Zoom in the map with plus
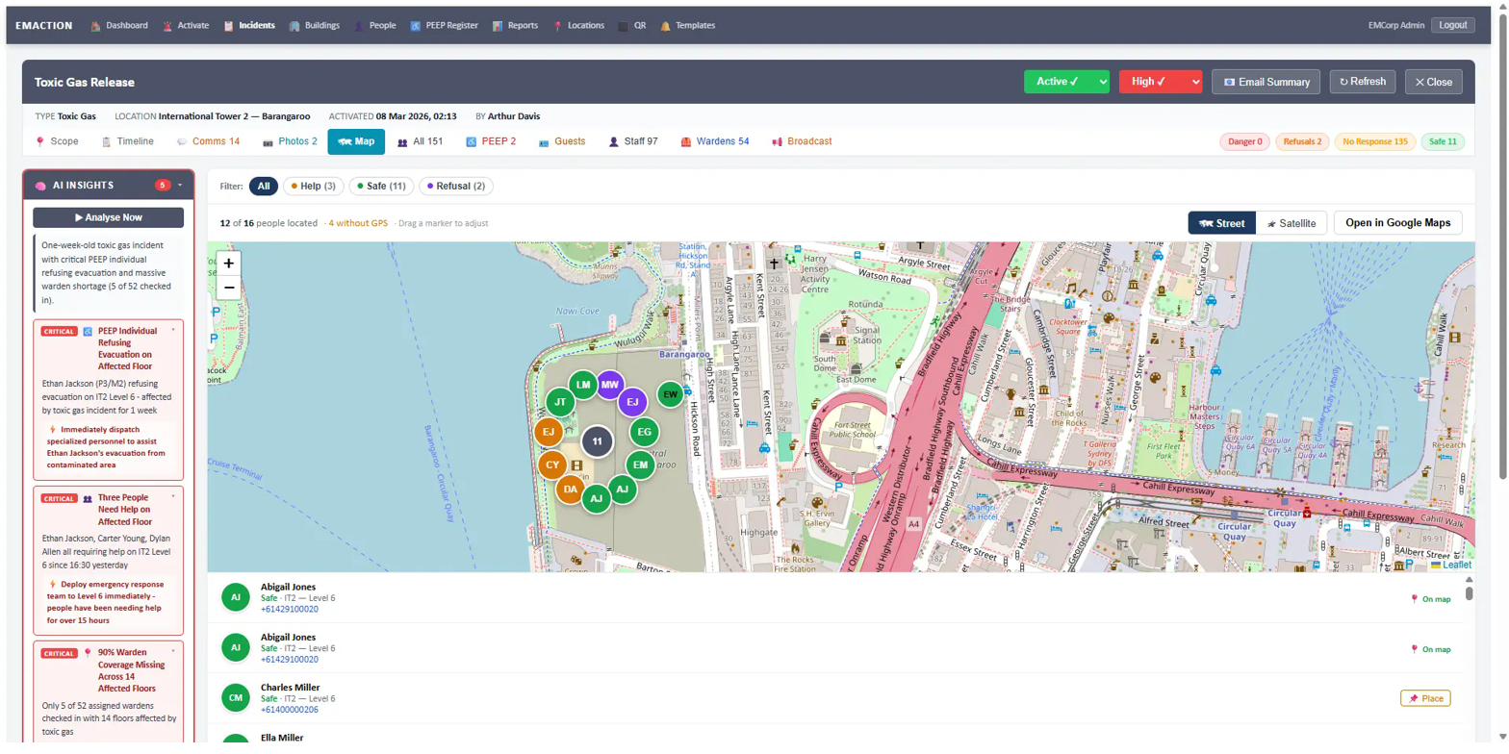This screenshot has width=1509, height=754. pyautogui.click(x=229, y=263)
